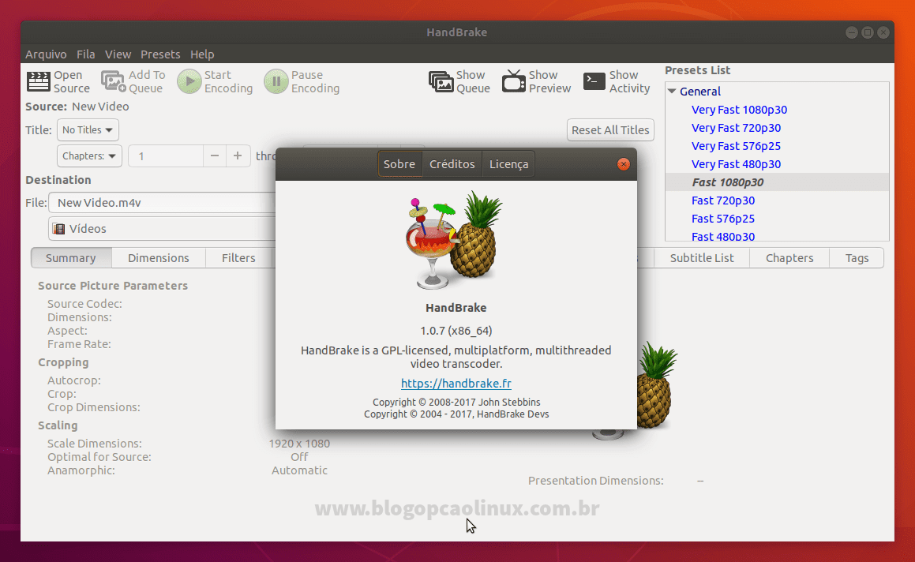Screen dimensions: 915x562
Task: Open the https://handbrake.fr link
Action: (x=456, y=384)
